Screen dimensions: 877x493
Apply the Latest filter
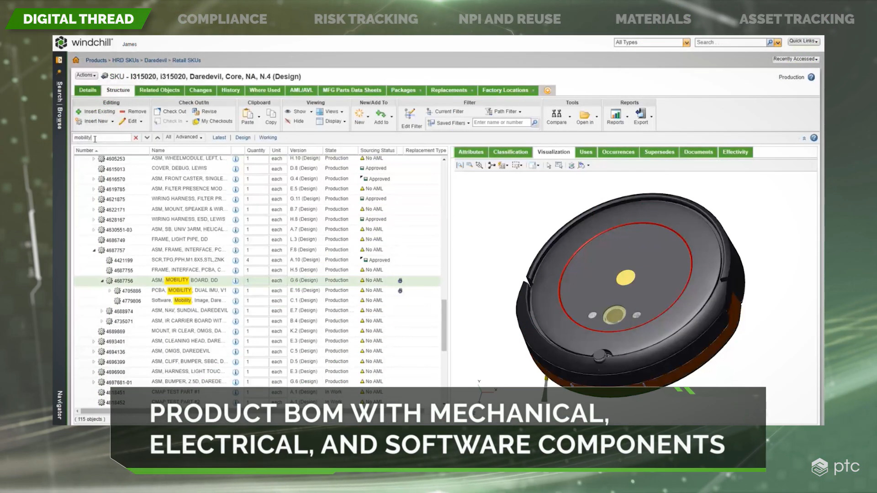[x=219, y=137]
